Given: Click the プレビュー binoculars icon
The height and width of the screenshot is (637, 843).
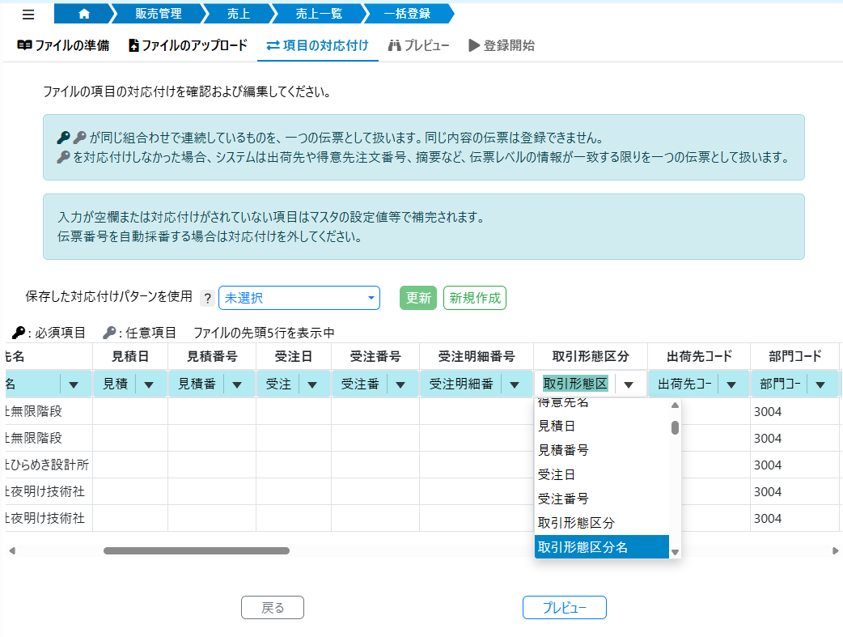Looking at the screenshot, I should tap(395, 45).
